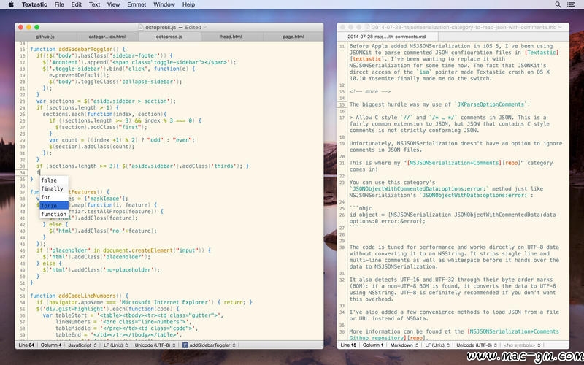The height and width of the screenshot is (365, 584).
Task: Click Column 4 status in left window
Action: point(51,345)
